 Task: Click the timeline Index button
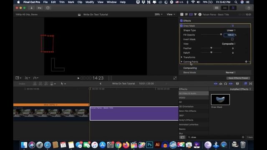point(22,84)
